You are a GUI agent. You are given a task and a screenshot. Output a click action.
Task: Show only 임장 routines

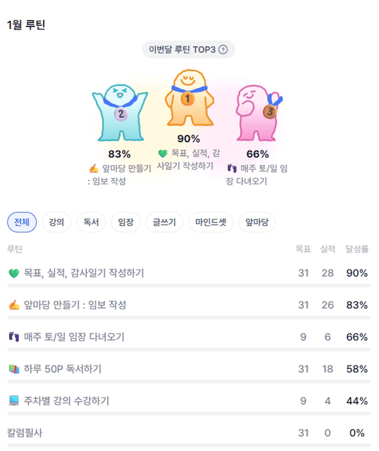126,223
